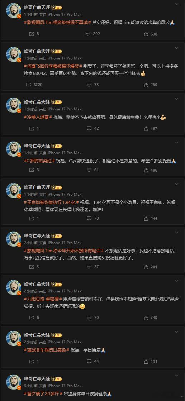Like the 蓝战非车祸伤口感染 post
The width and height of the screenshot is (185, 401).
pos(151,361)
